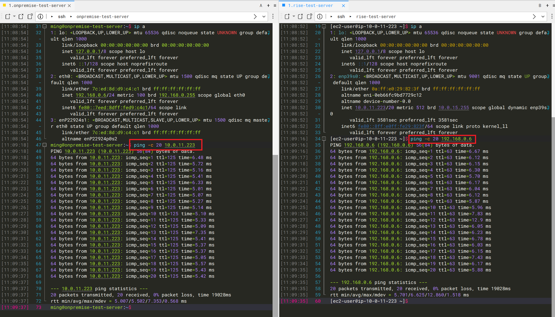This screenshot has height=317, width=555.
Task: Open new session icon in onpremise-test-server pane
Action: [8, 17]
